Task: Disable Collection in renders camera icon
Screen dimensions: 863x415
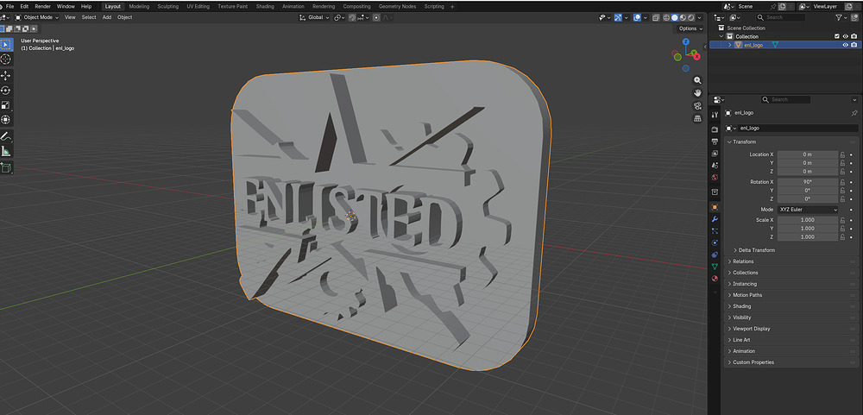Action: pyautogui.click(x=854, y=36)
